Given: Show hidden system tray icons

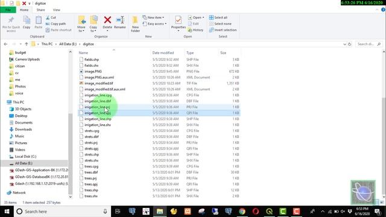Looking at the screenshot, I should 323,212.
